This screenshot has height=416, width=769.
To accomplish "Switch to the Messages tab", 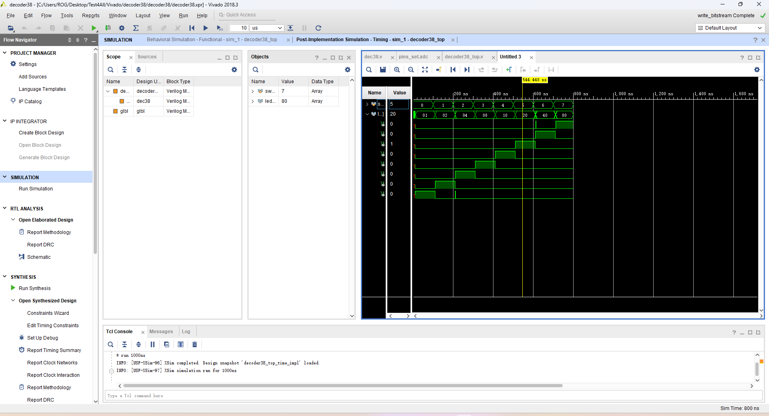I will coord(161,332).
